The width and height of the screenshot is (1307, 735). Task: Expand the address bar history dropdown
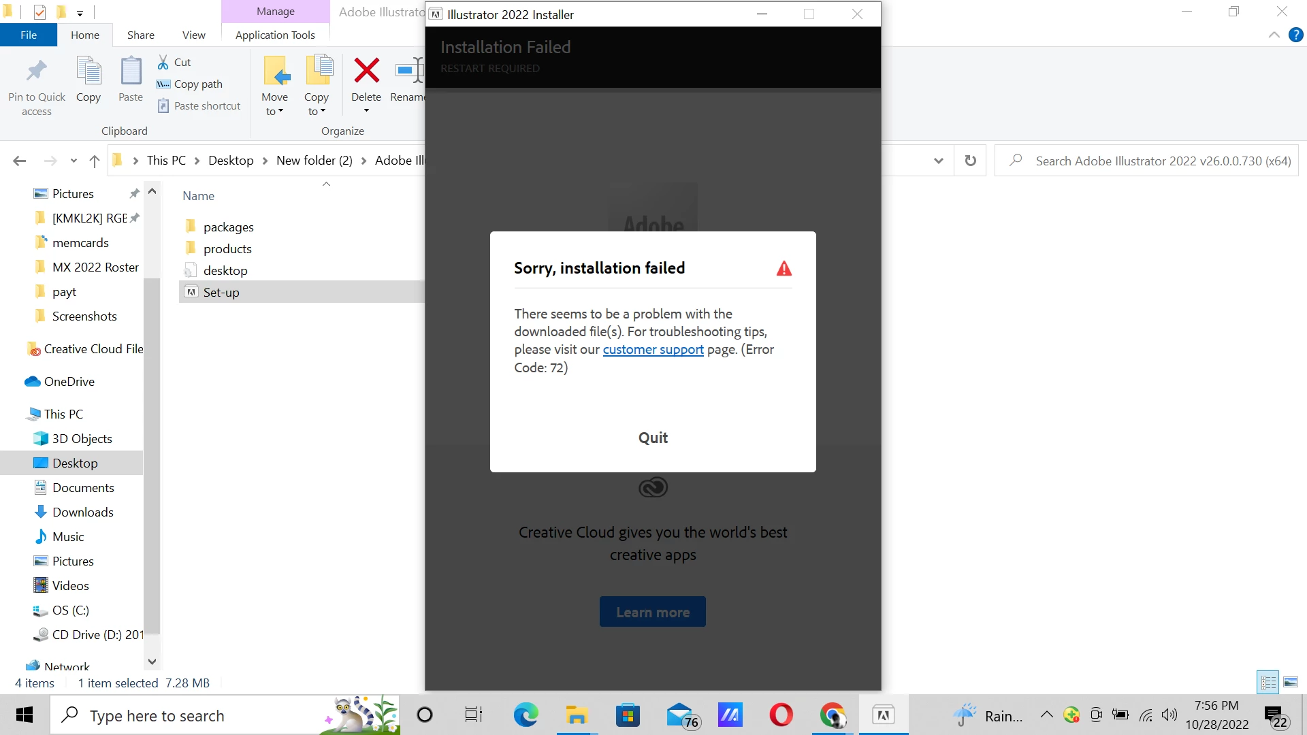(x=939, y=161)
